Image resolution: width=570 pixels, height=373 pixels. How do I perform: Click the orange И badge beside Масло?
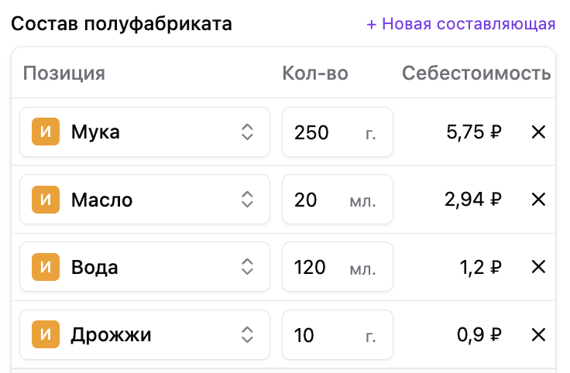[46, 200]
